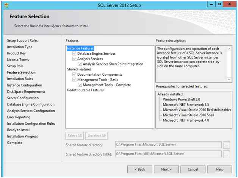The height and width of the screenshot is (178, 238).
Task: Select Microsoft Visual Studio 2010 Shell prerequisite
Action: pos(188,115)
